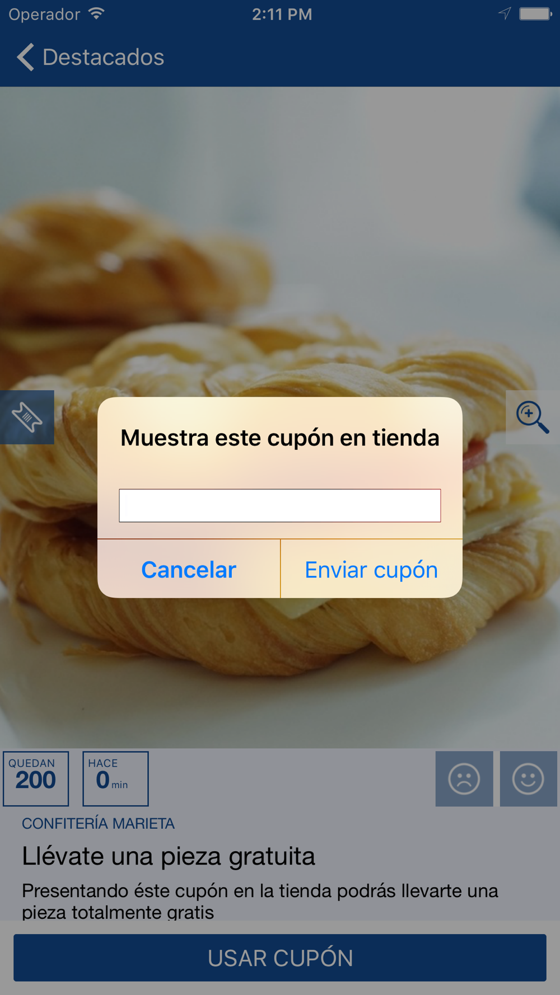560x995 pixels.
Task: Tap the Quedan 200 remaining counter
Action: click(x=36, y=778)
